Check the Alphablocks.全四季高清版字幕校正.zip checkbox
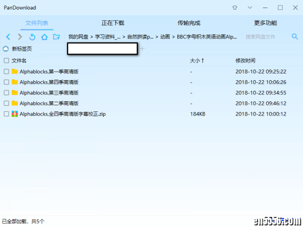The image size is (303, 227). point(6,114)
